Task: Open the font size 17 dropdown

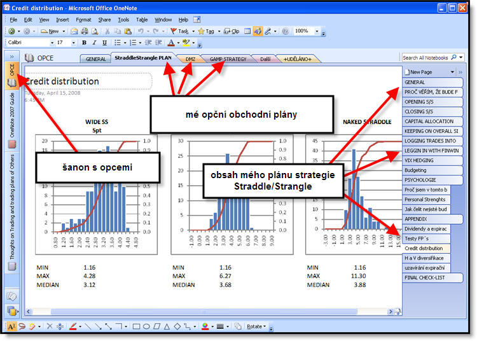Action: pos(73,43)
